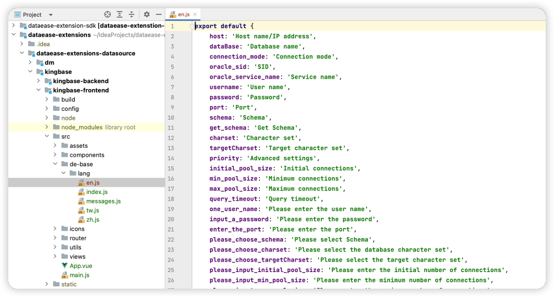The image size is (554, 297).
Task: Collapse dataease-extensions-datasource module
Action: (22, 53)
